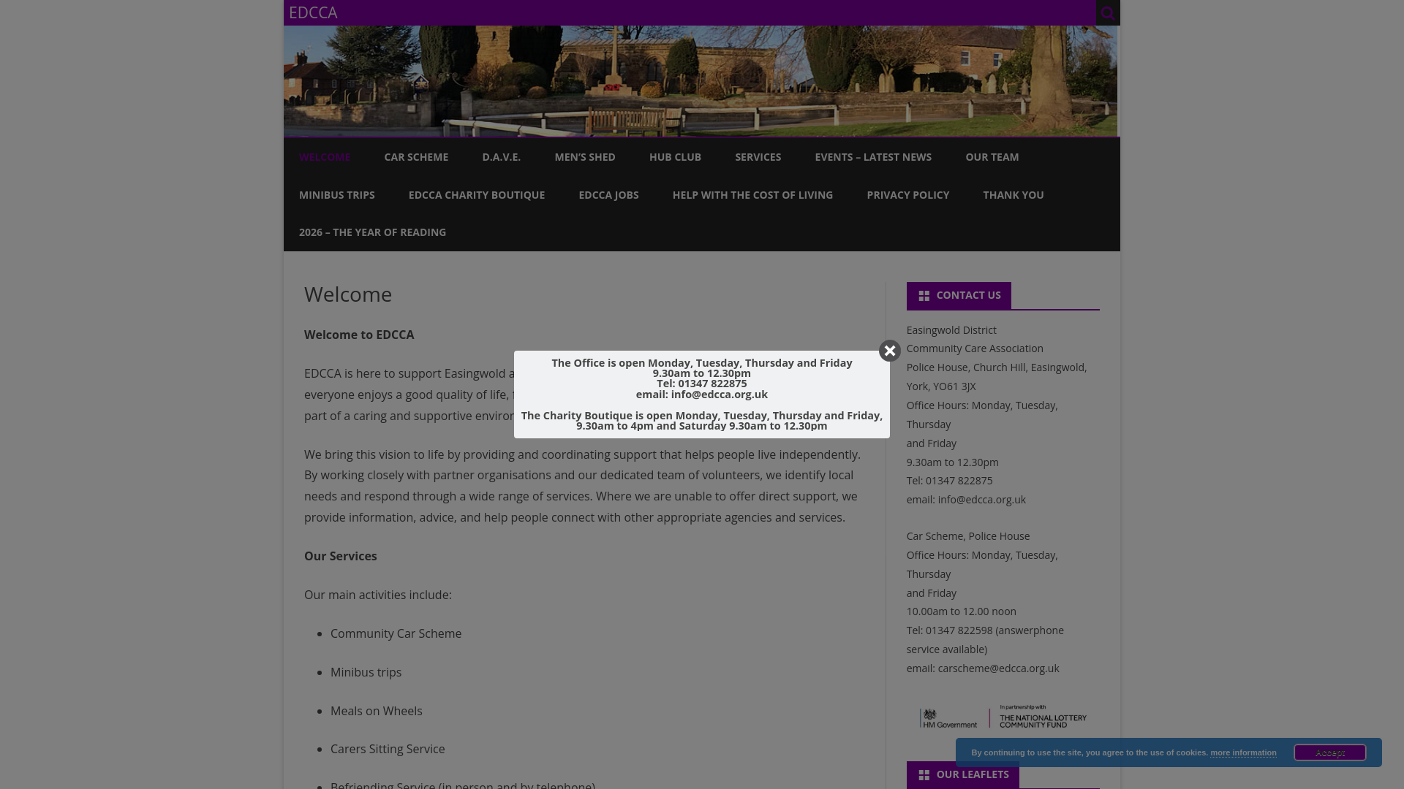
Task: Click the HM Government logo
Action: pos(948,718)
